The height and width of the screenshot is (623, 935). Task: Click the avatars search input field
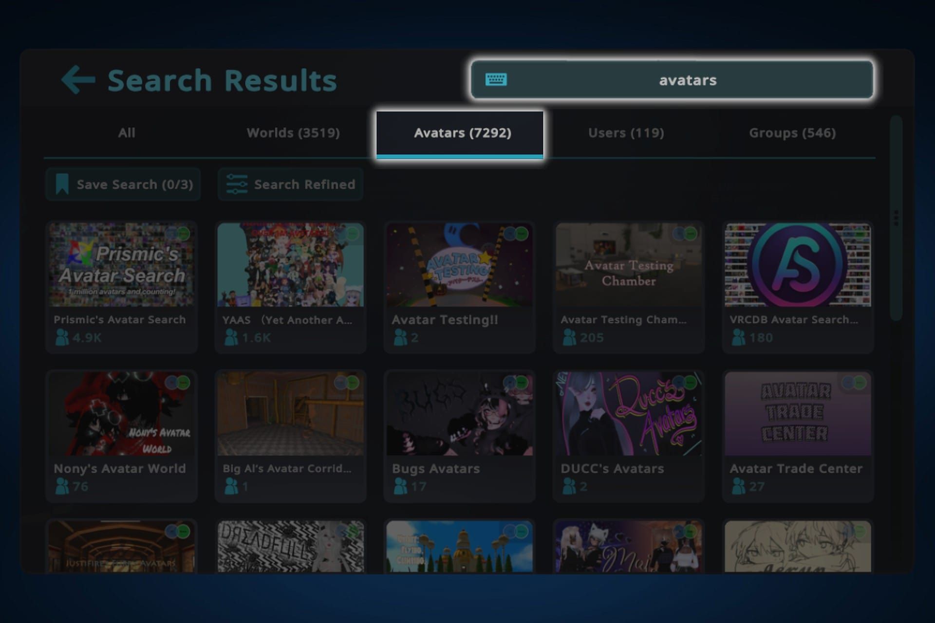[x=672, y=80]
